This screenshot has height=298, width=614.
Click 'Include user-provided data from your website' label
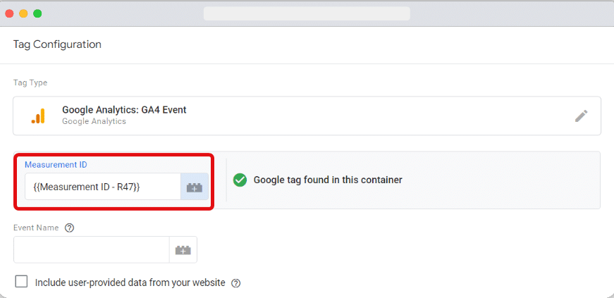pyautogui.click(x=130, y=283)
